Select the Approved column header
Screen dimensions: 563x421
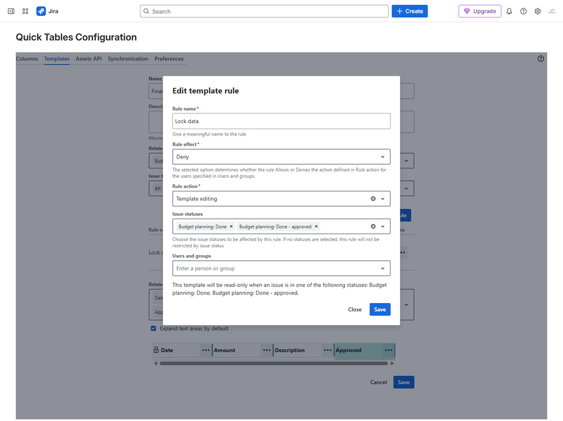click(348, 350)
